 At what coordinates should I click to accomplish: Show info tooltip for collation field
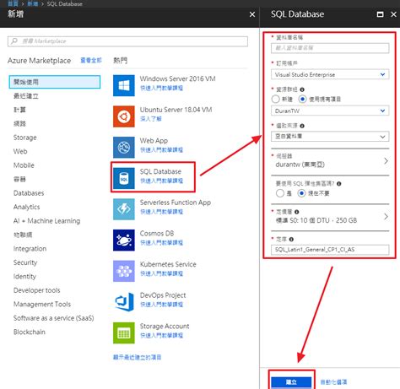[291, 240]
